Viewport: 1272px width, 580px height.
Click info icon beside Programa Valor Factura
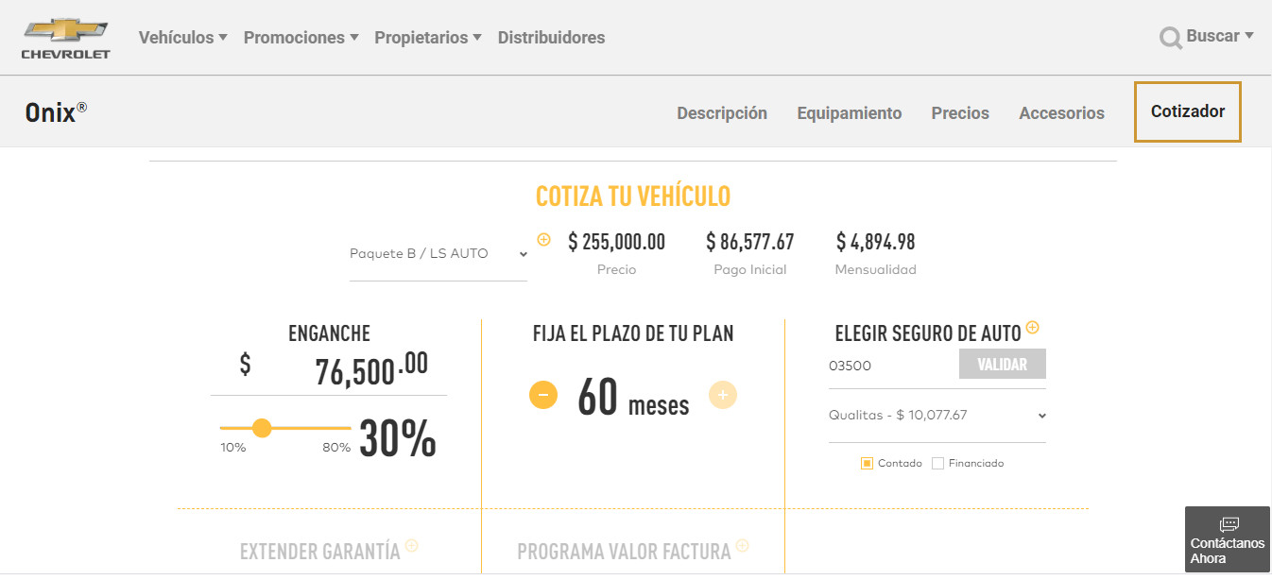742,545
